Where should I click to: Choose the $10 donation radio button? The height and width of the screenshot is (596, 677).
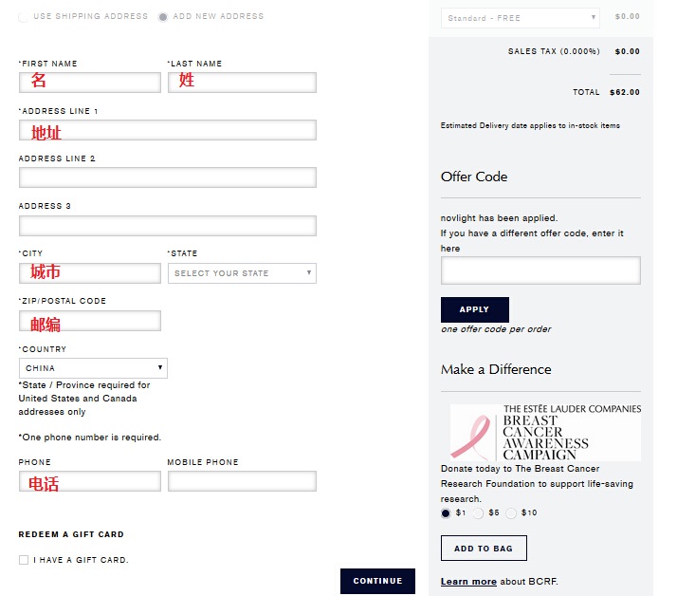[511, 513]
